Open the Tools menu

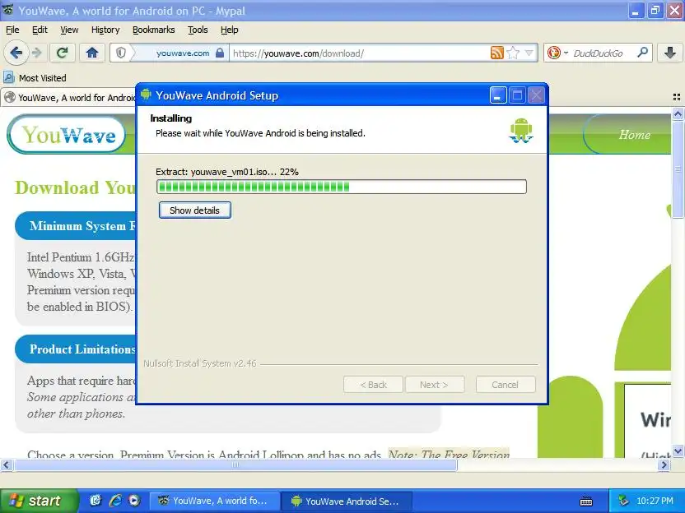click(198, 30)
